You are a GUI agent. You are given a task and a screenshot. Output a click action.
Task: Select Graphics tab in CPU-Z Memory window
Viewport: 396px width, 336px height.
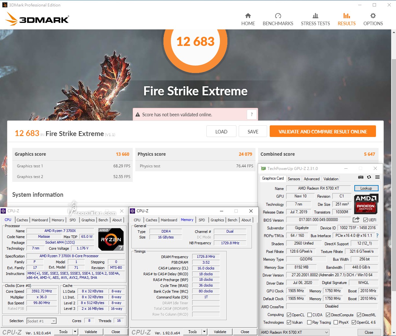point(217,220)
